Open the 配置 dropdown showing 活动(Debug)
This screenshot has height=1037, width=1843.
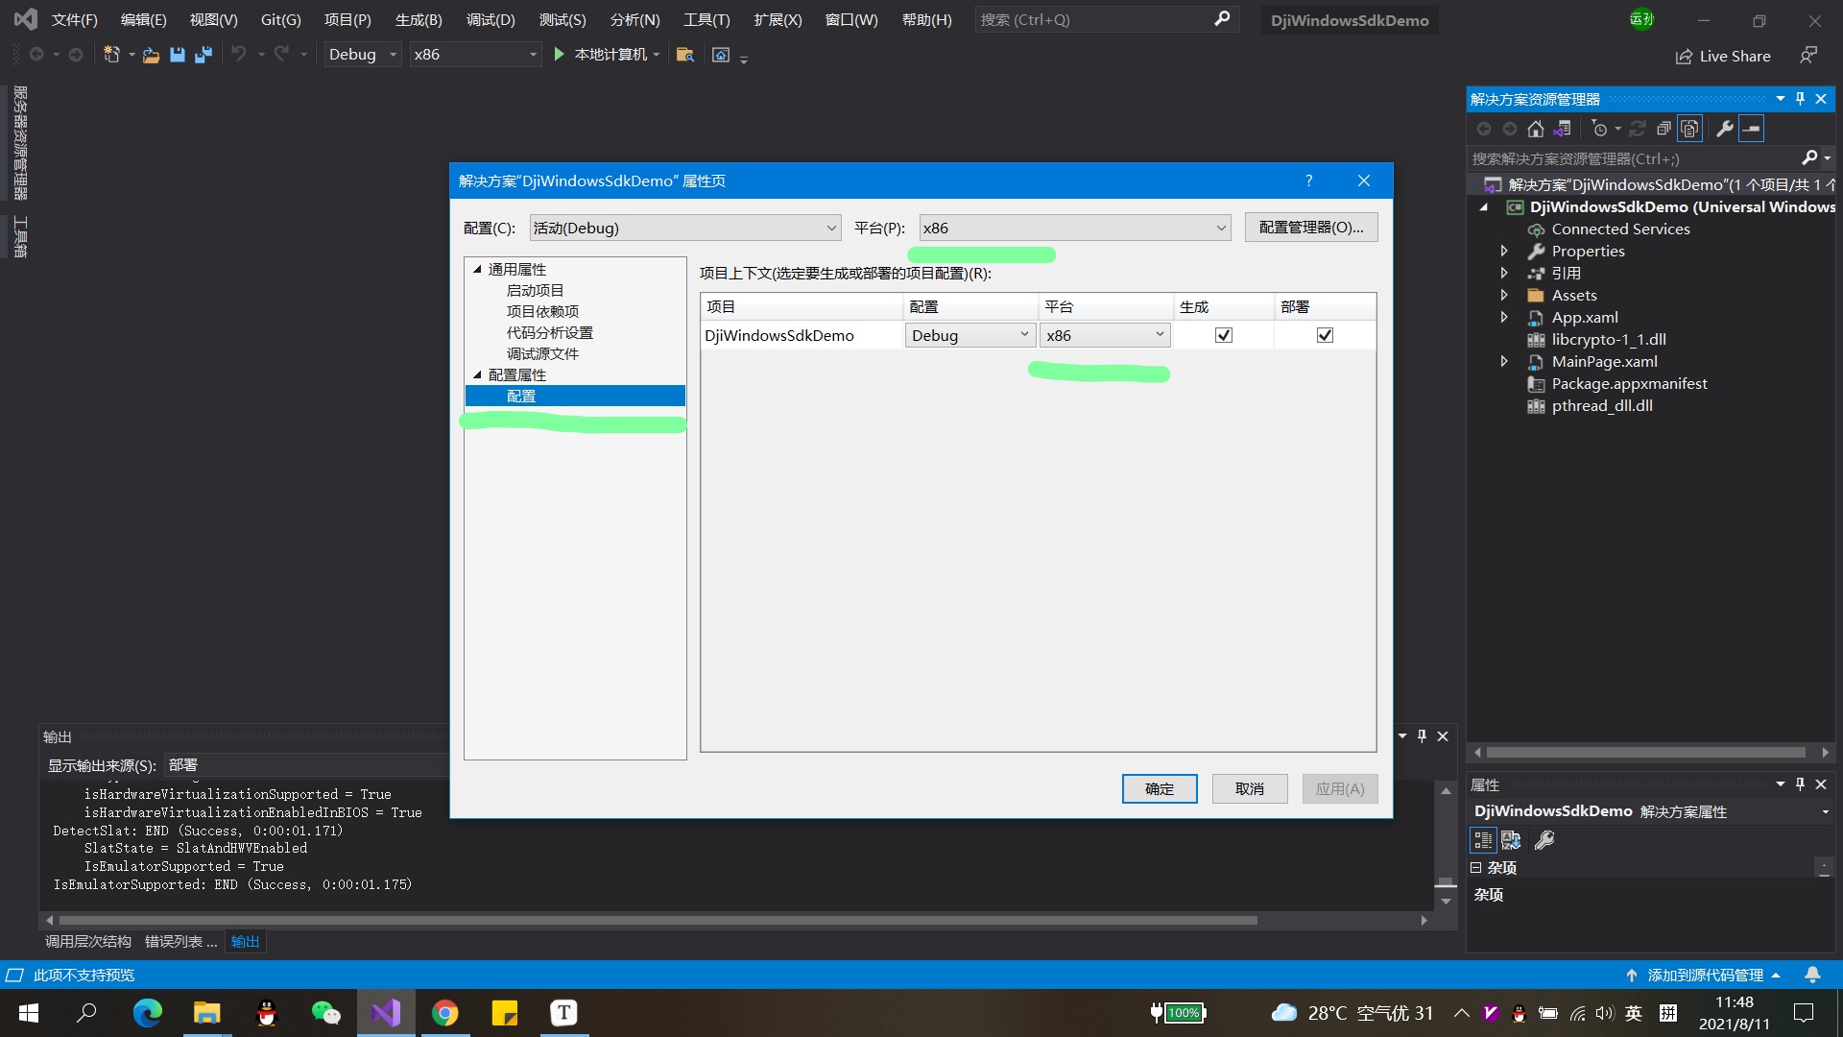[x=683, y=228]
